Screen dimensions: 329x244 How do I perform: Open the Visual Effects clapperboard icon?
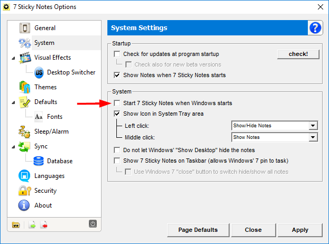(25, 58)
